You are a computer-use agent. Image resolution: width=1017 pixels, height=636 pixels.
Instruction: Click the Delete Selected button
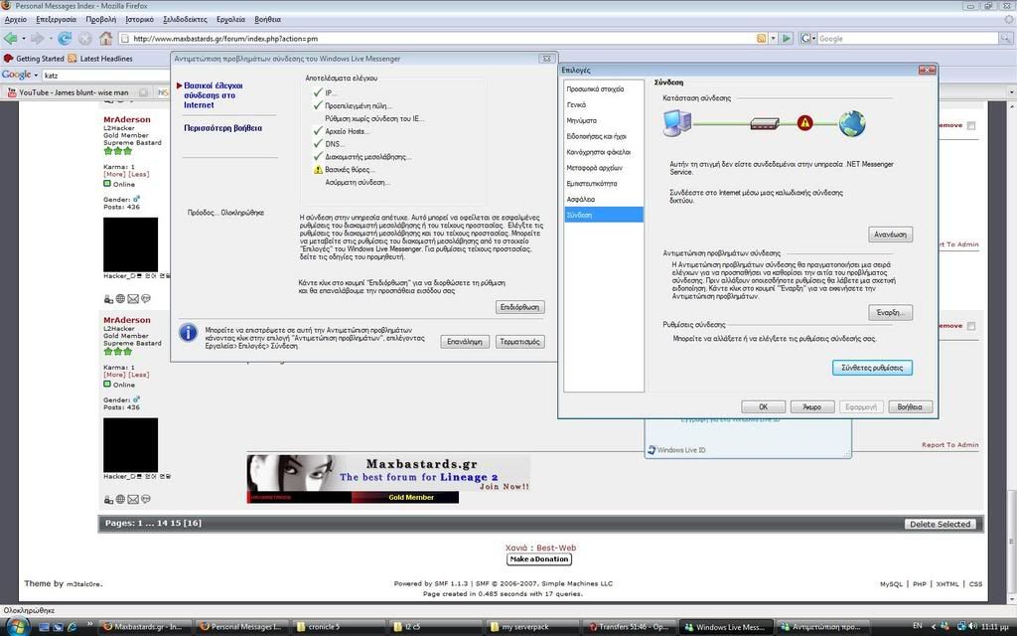point(941,524)
